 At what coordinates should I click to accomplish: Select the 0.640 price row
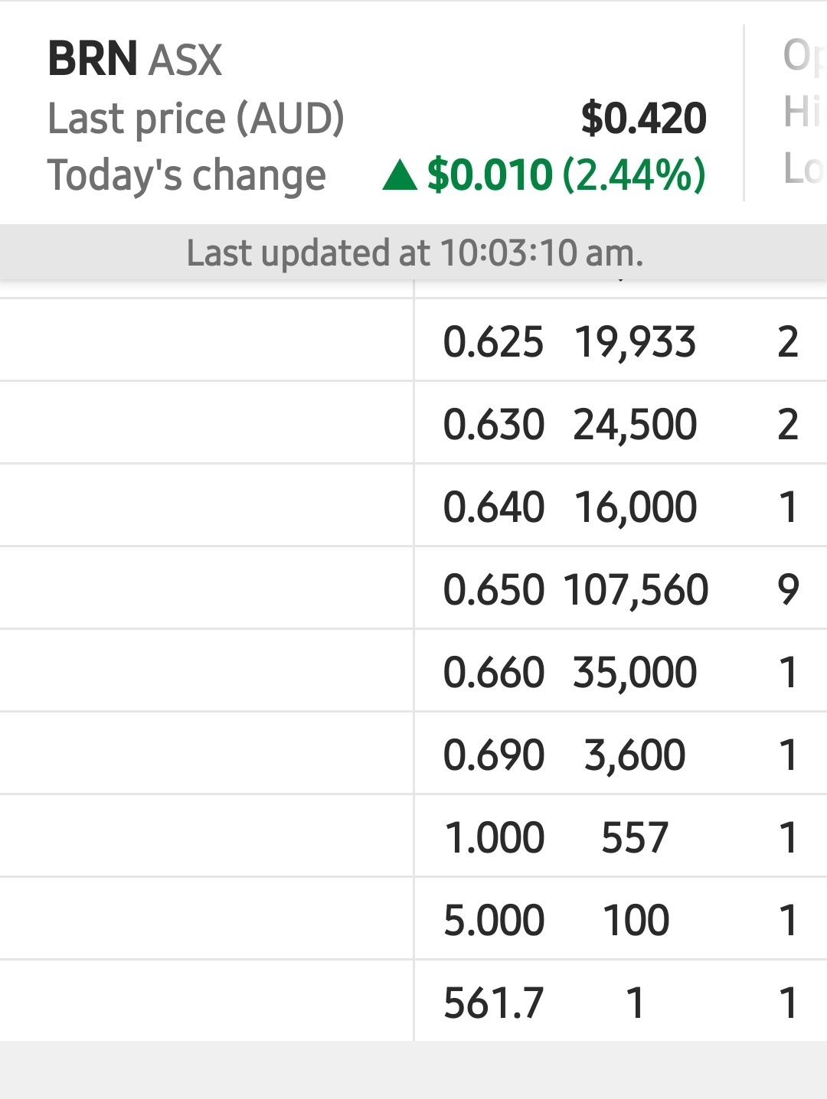(493, 507)
